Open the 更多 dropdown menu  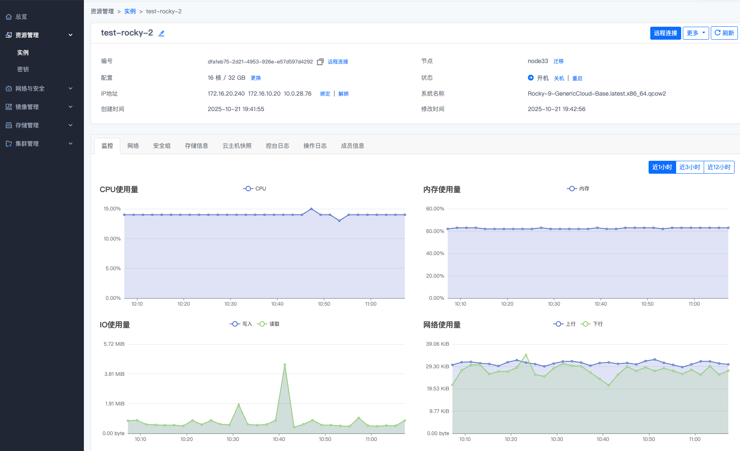[695, 33]
